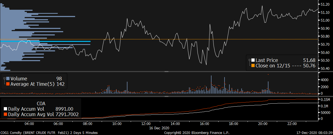Click the orange Close on 12/15 swatch
Image resolution: width=333 pixels, height=135 pixels.
253,66
